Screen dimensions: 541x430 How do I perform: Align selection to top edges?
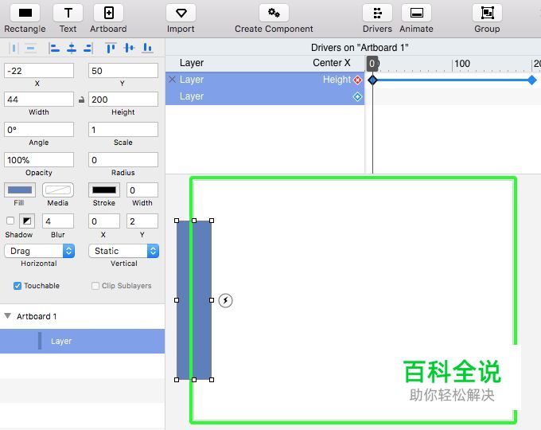[x=111, y=48]
